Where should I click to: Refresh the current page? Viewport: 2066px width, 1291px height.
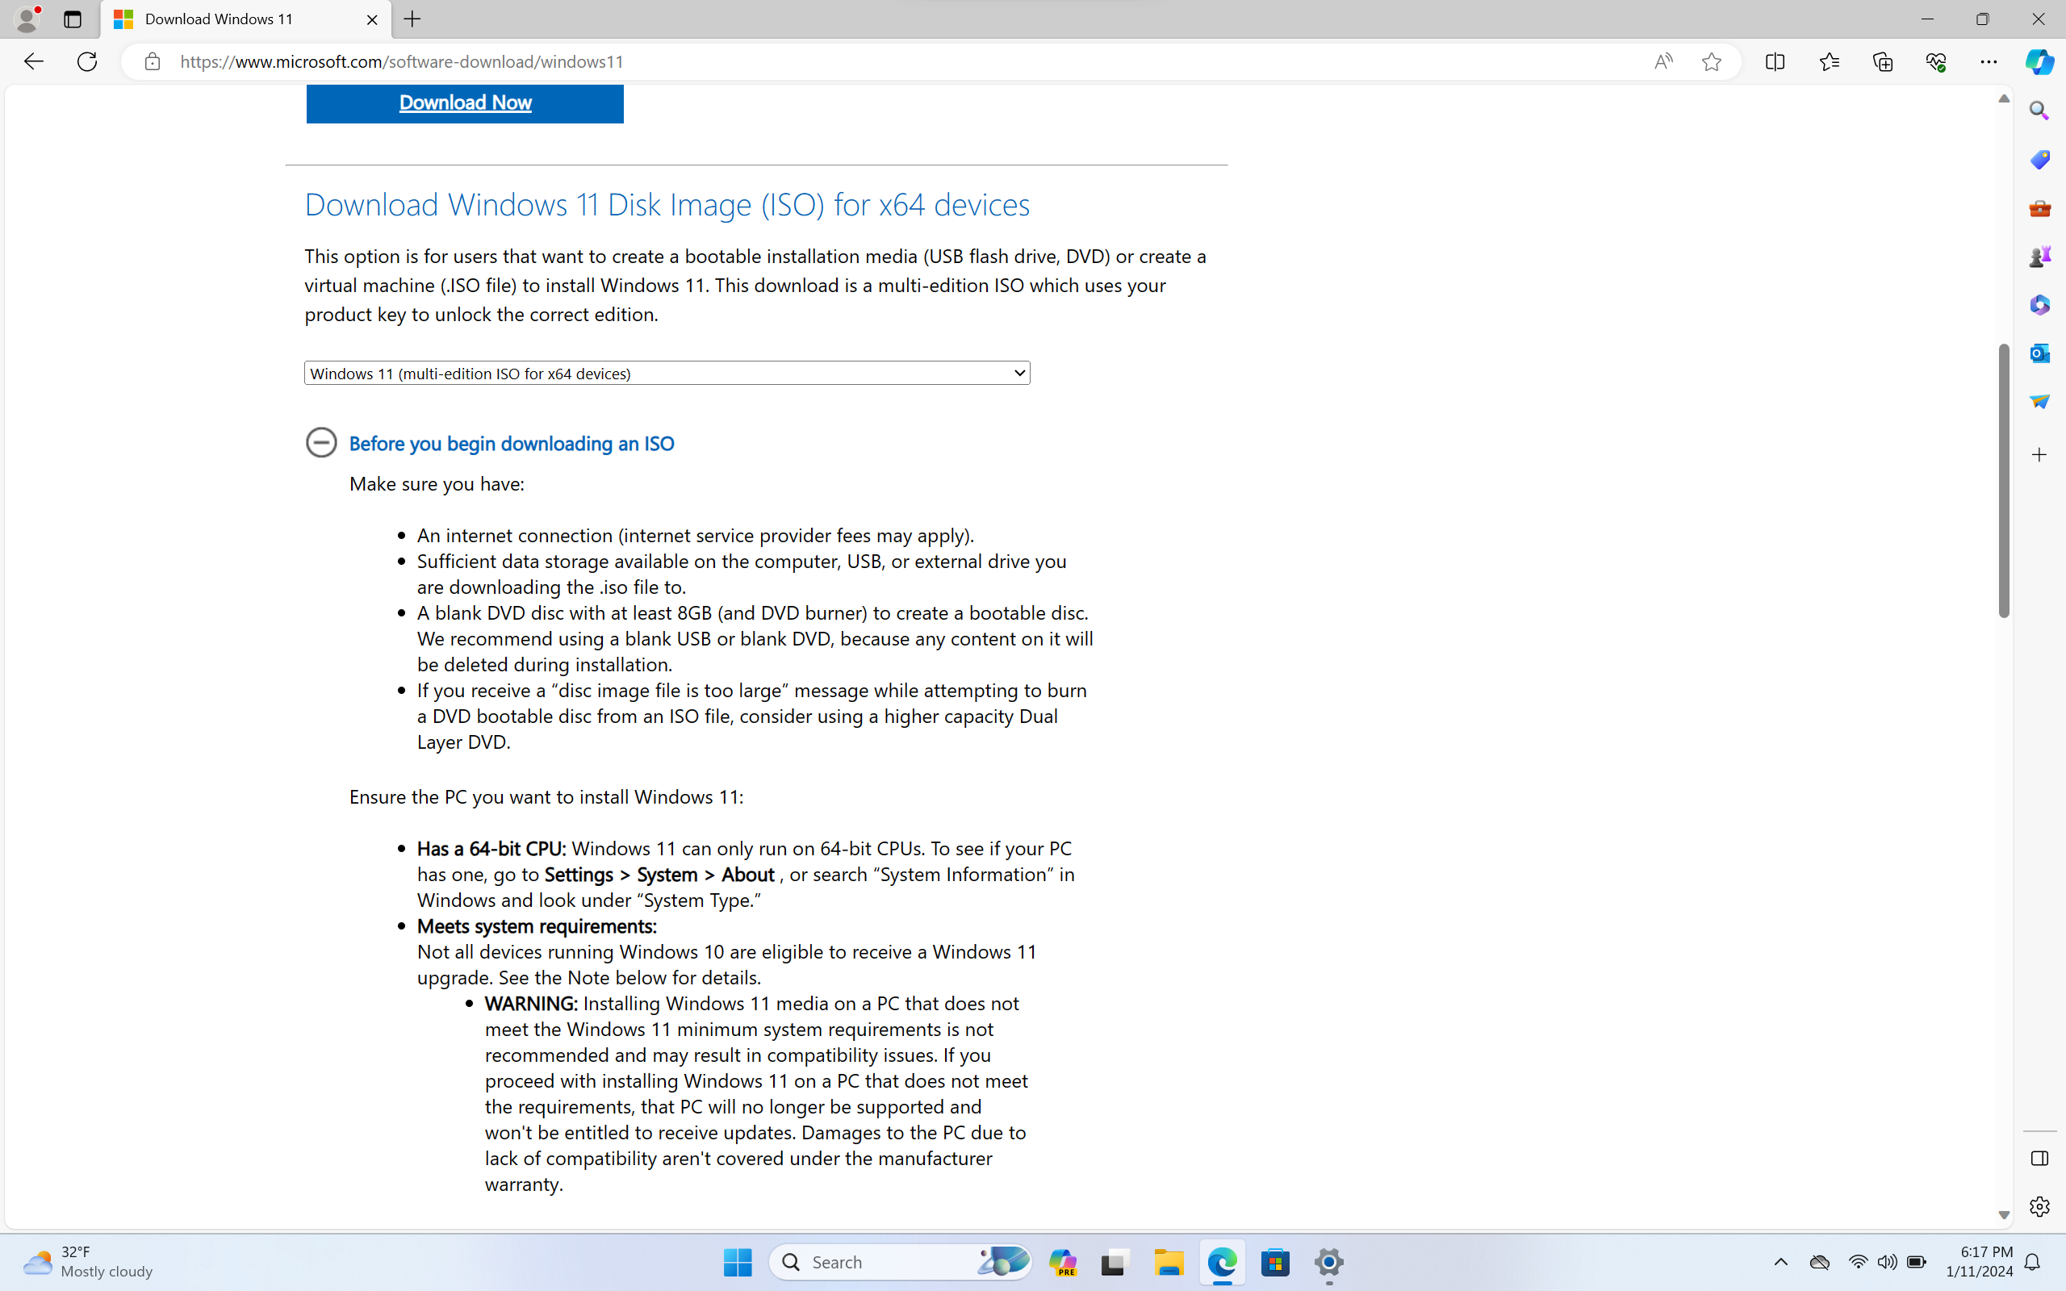(x=87, y=61)
